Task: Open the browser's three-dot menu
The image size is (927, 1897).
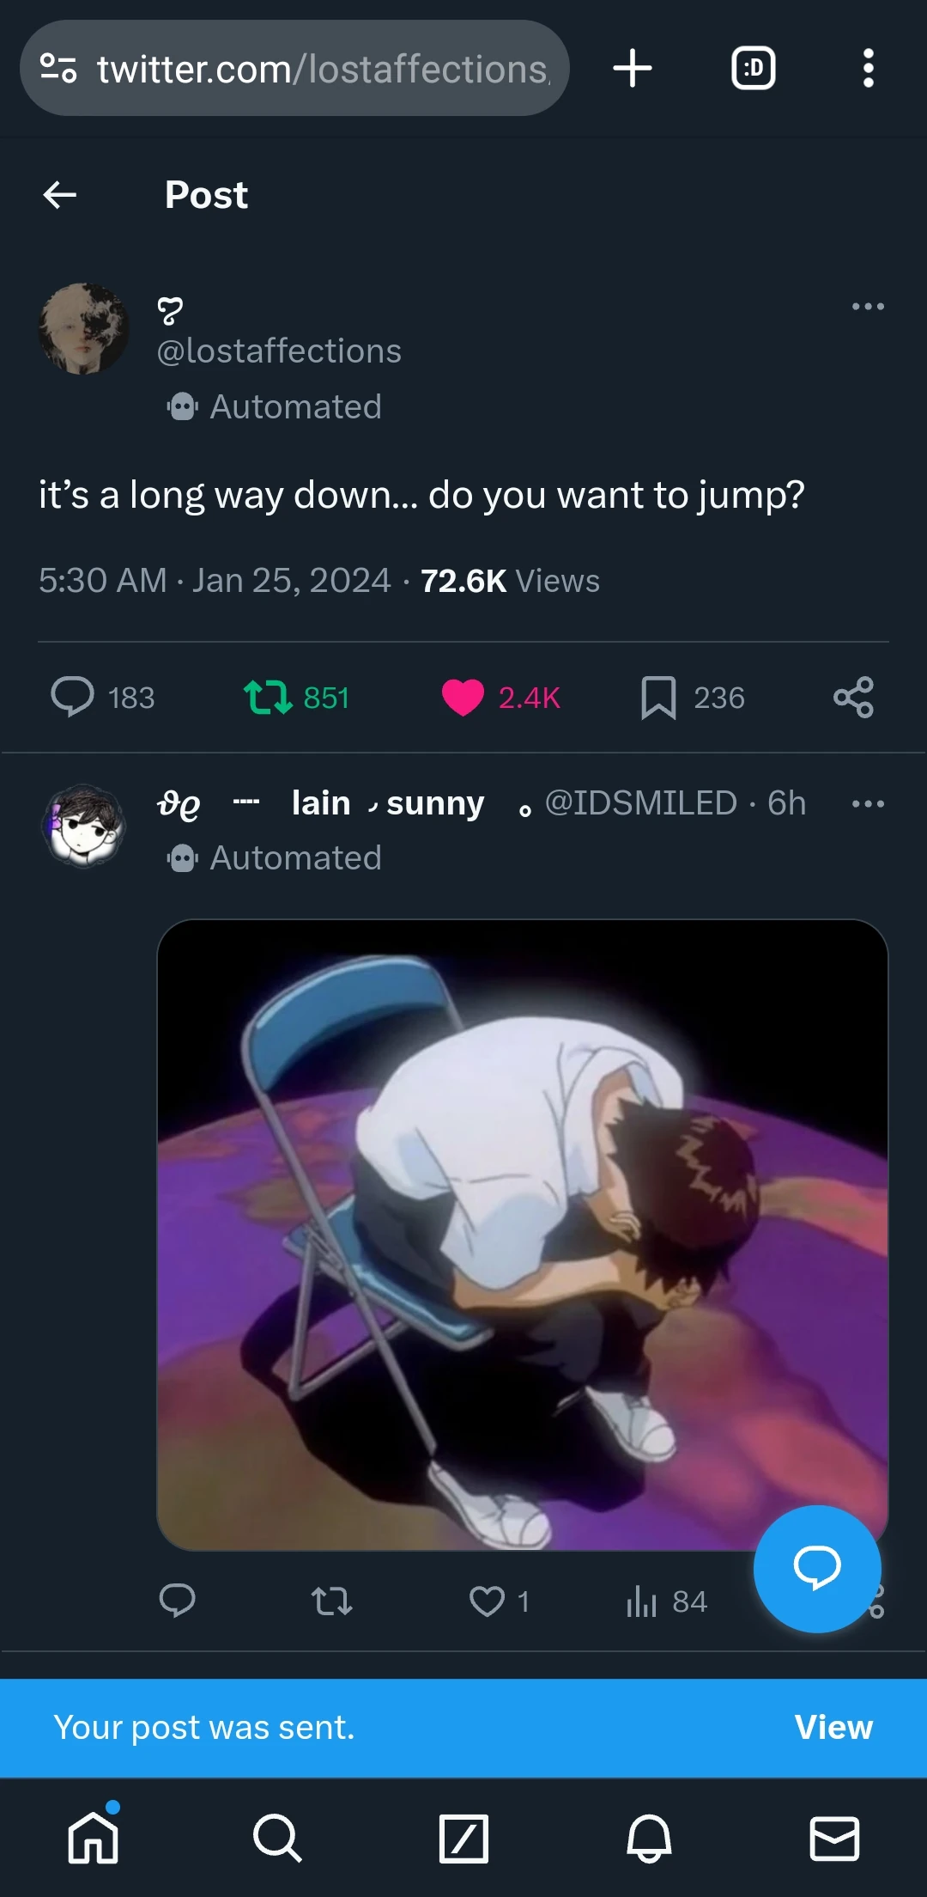Action: (x=868, y=68)
